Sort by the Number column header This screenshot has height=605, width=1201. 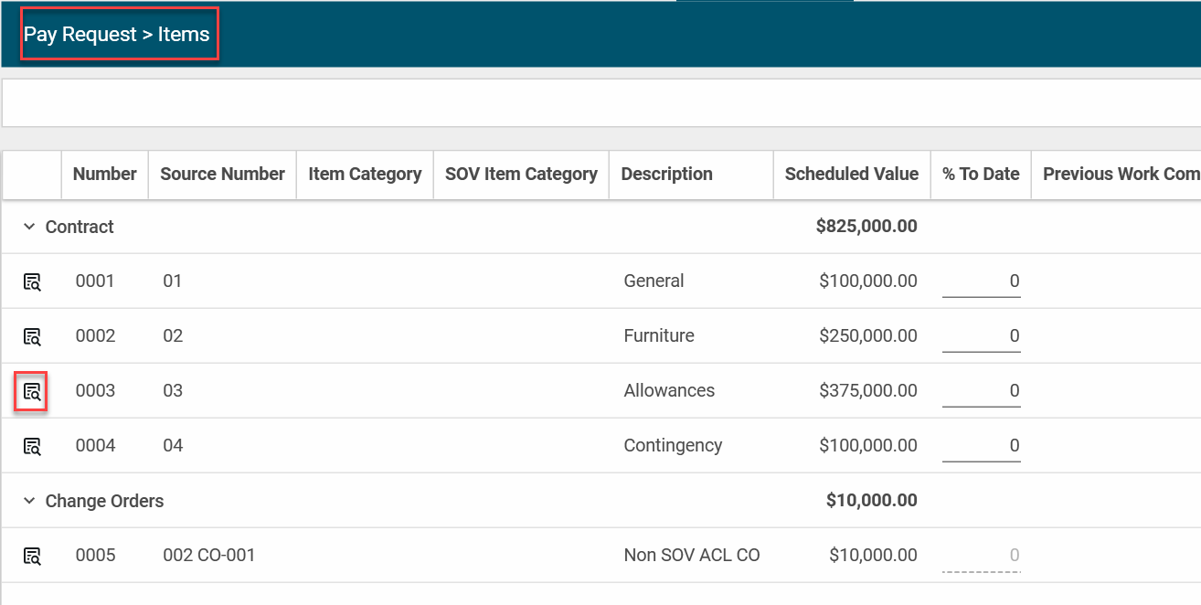point(104,174)
